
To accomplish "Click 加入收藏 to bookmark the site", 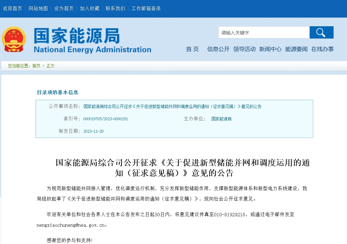I will 90,8.
